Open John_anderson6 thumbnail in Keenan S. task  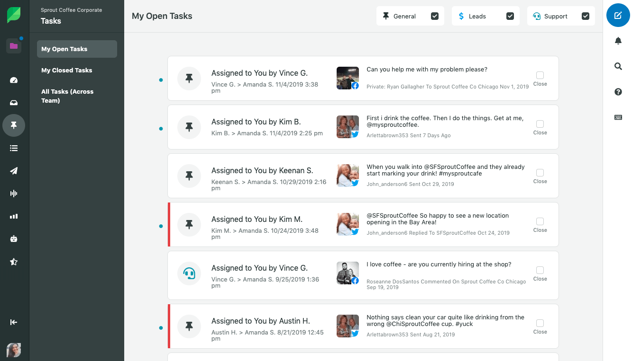tap(348, 176)
